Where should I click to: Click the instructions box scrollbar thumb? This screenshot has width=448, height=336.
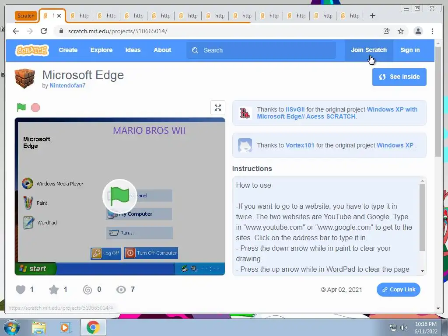click(422, 218)
